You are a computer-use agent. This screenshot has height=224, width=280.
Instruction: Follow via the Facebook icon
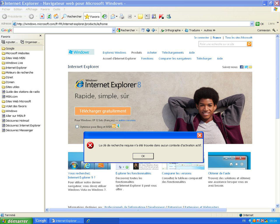(242, 67)
